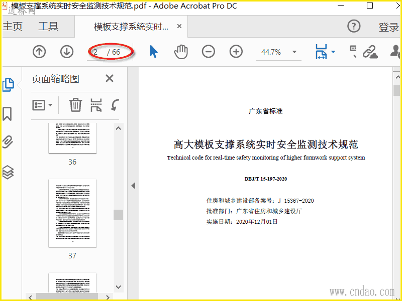Click the title 高大模板支撑系统实时安全监测技术规范
Image resolution: width=402 pixels, height=301 pixels.
(x=266, y=144)
